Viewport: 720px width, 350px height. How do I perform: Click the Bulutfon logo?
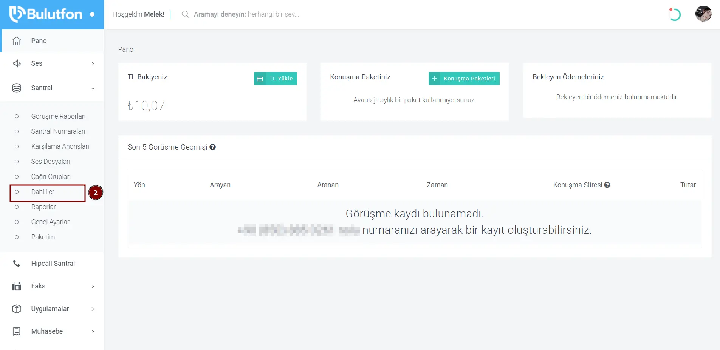[46, 14]
